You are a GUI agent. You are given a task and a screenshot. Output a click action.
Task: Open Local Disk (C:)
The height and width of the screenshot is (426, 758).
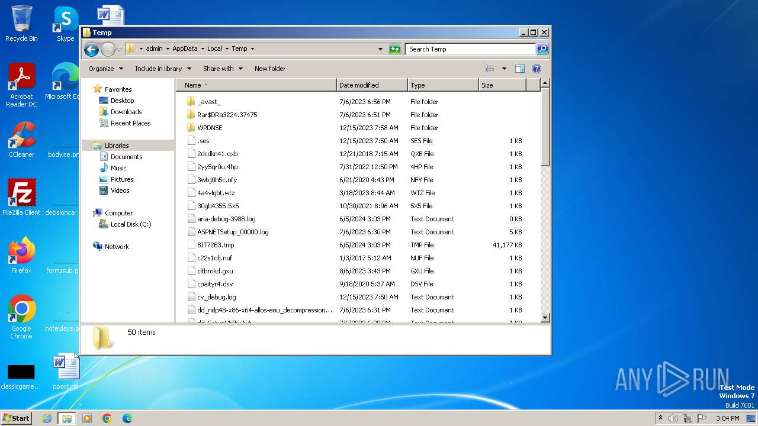tap(130, 224)
